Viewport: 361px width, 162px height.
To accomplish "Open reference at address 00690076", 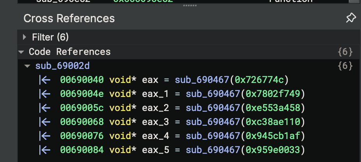I will tap(82, 136).
